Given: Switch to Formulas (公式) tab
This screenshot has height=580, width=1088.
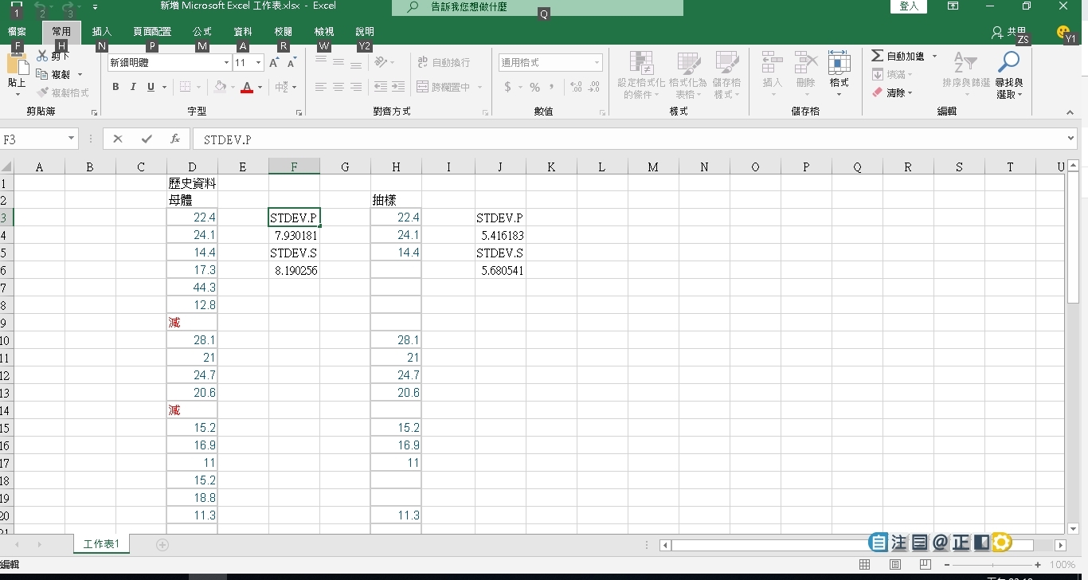Looking at the screenshot, I should point(202,32).
